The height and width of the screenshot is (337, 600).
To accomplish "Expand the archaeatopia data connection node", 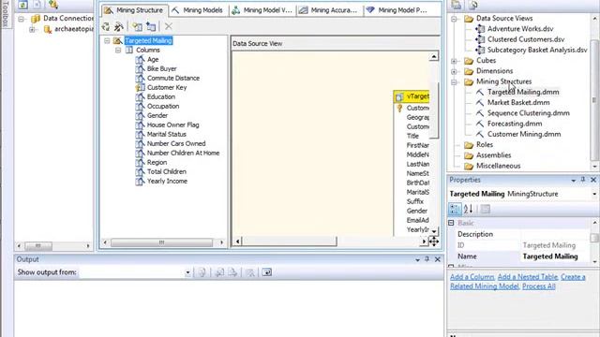I will coord(32,29).
